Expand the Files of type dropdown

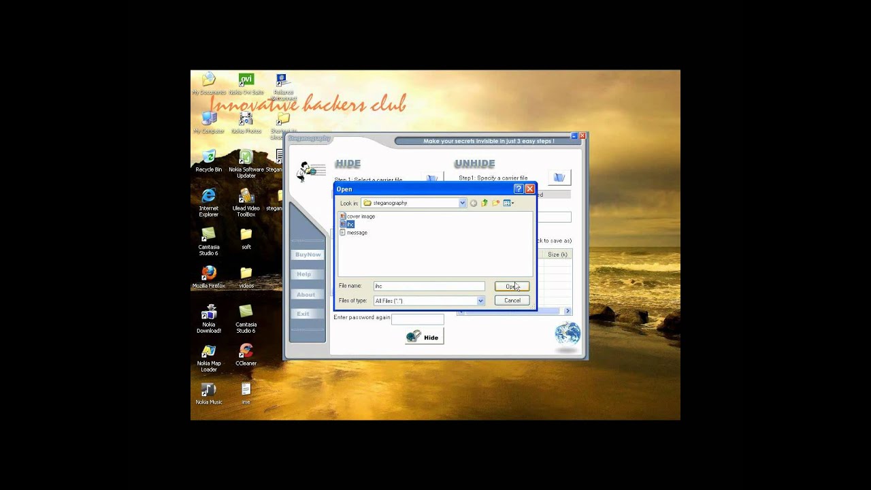click(480, 300)
